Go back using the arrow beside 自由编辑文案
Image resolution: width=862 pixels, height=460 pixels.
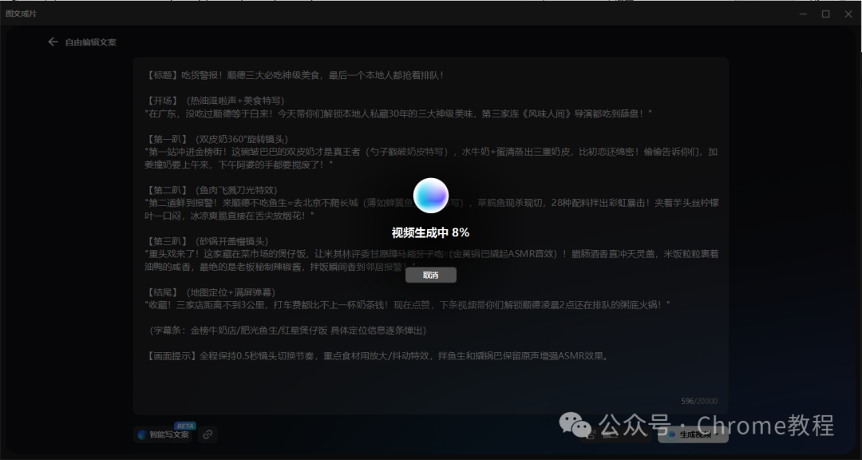click(x=53, y=42)
